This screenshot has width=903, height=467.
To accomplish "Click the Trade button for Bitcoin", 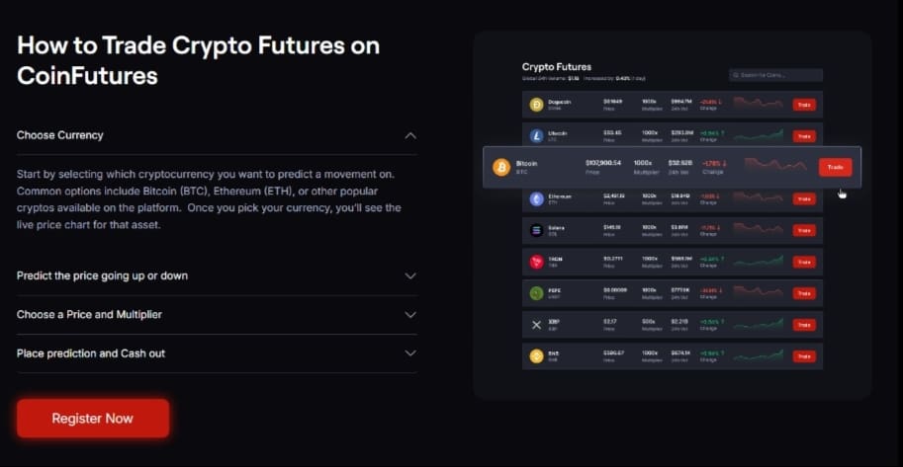I will click(833, 167).
